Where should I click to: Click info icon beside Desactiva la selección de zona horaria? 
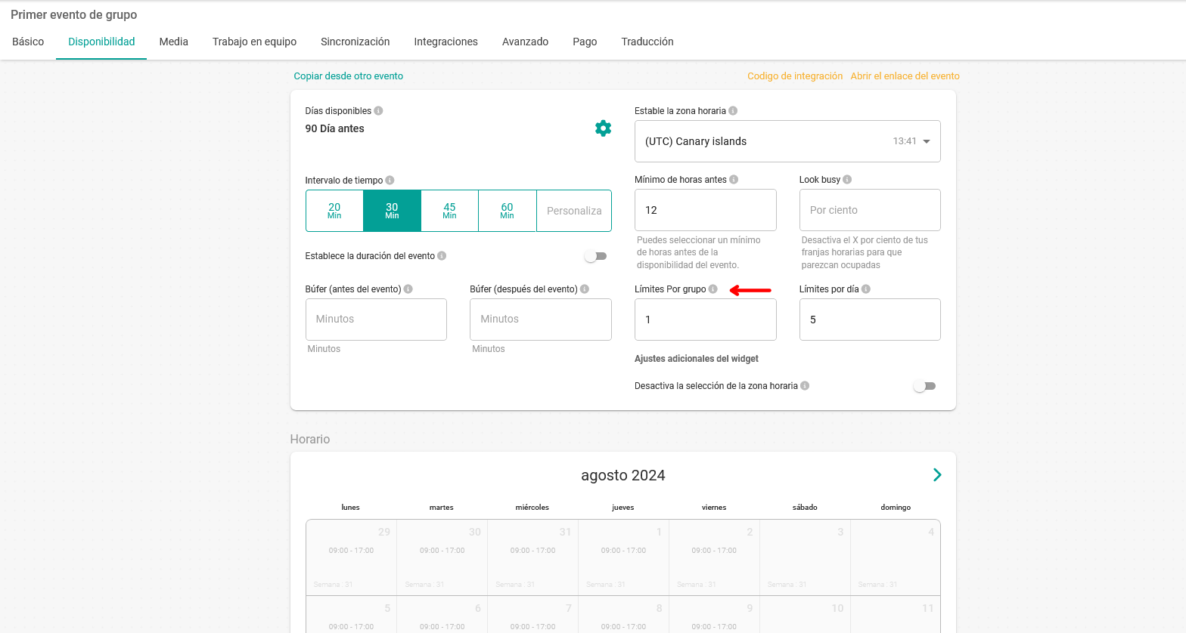(805, 386)
